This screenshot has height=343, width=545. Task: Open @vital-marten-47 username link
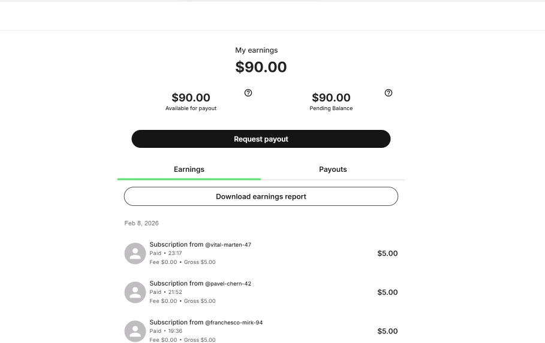point(228,245)
